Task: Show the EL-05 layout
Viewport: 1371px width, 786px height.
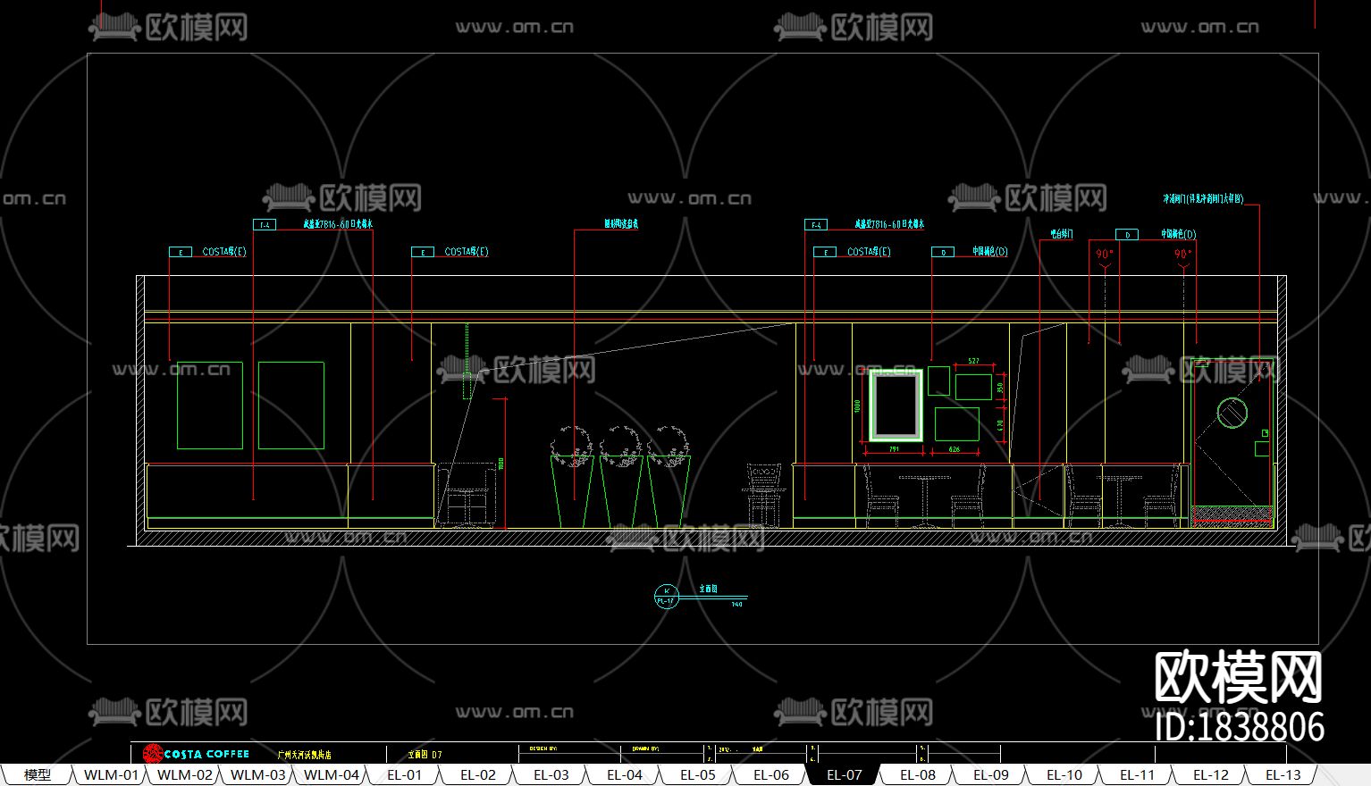Action: click(698, 775)
